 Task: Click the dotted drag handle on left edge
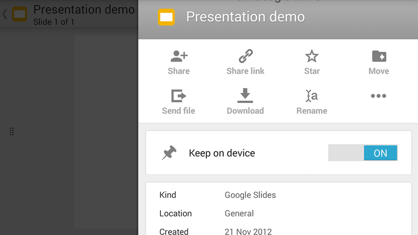pyautogui.click(x=11, y=132)
